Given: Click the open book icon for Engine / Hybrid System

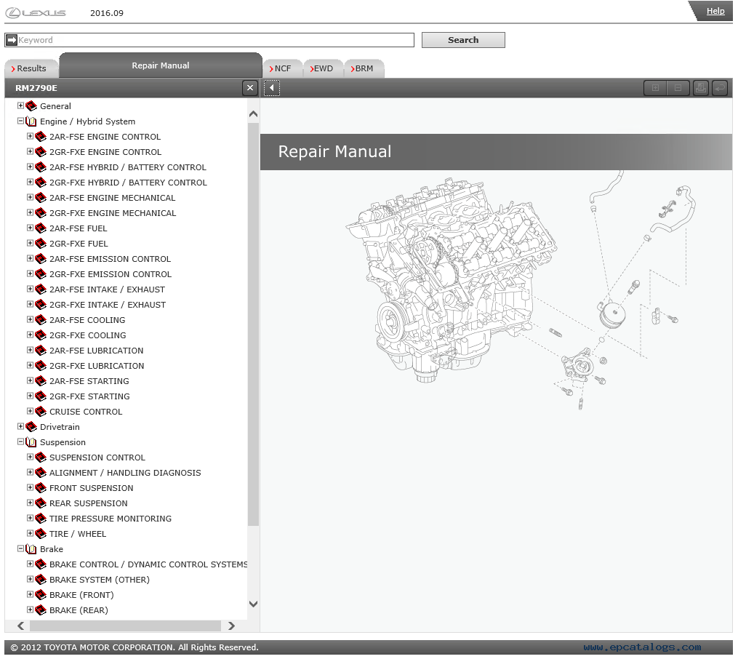Looking at the screenshot, I should click(x=31, y=121).
